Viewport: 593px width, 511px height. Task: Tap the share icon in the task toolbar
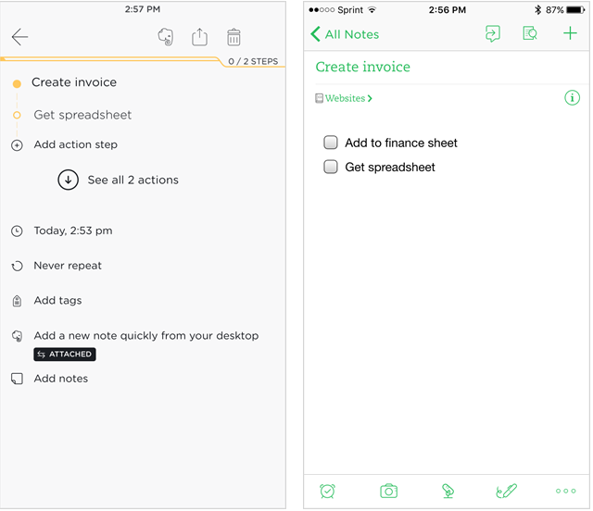199,37
